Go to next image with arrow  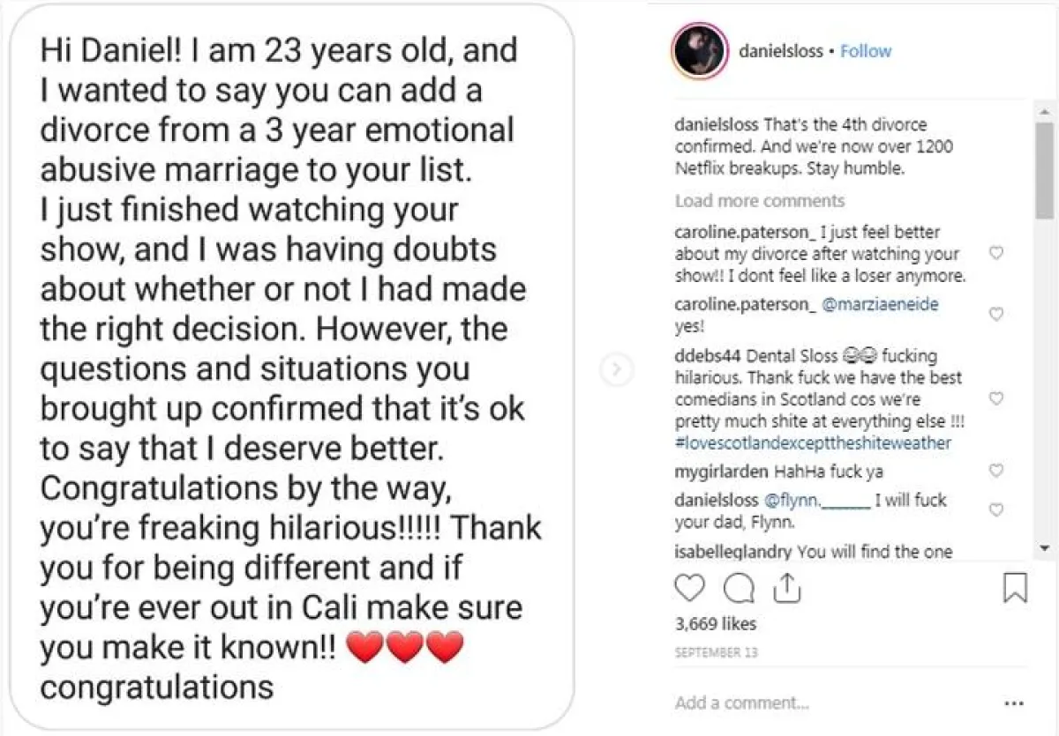tap(616, 368)
